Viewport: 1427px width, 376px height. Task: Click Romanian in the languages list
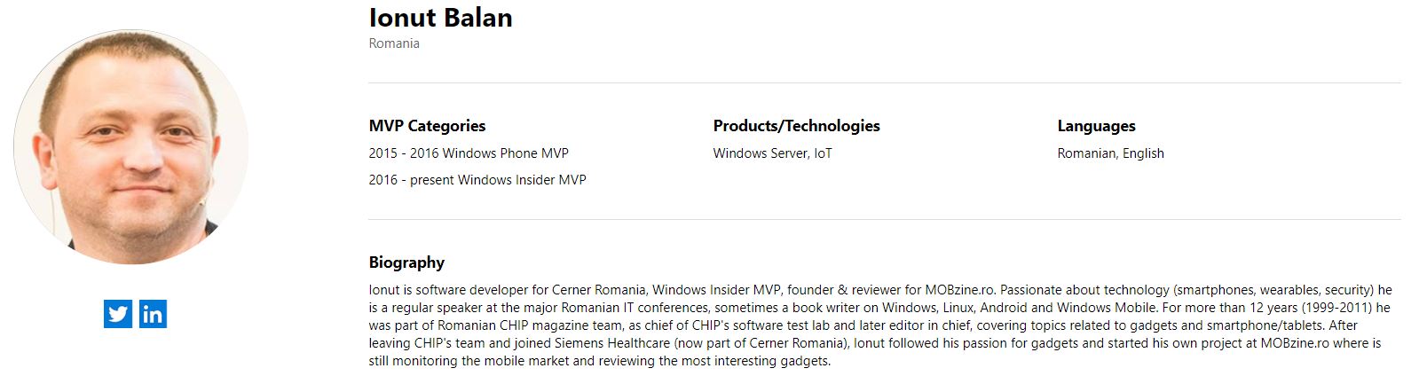coord(1086,153)
